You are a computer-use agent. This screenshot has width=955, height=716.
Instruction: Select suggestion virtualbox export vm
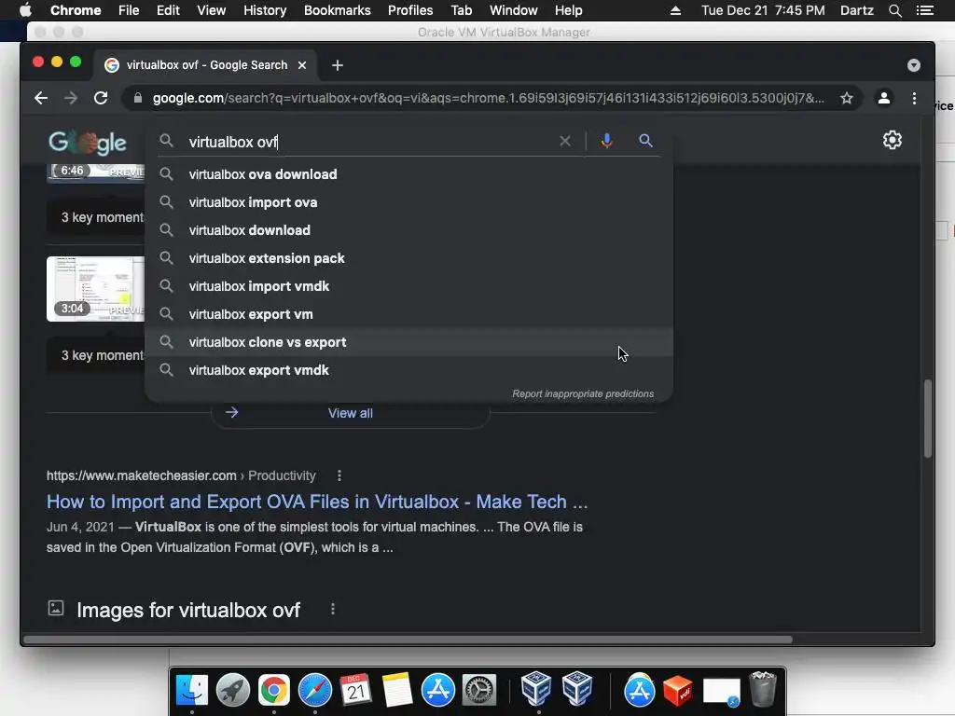pyautogui.click(x=408, y=314)
